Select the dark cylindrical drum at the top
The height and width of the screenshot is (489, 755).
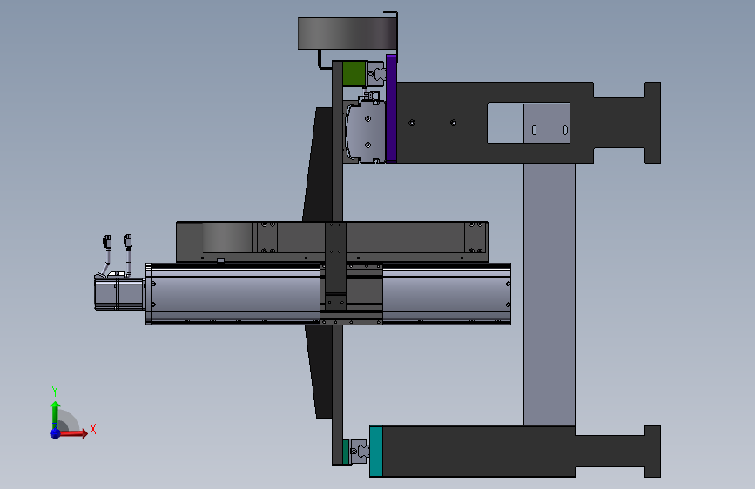(347, 33)
